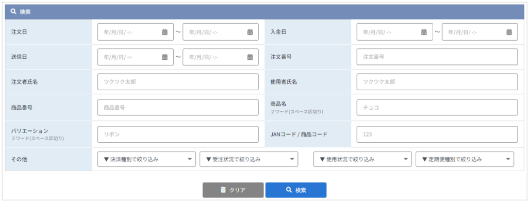Focus the 送信日 start date field
528x201 pixels.
pos(136,57)
